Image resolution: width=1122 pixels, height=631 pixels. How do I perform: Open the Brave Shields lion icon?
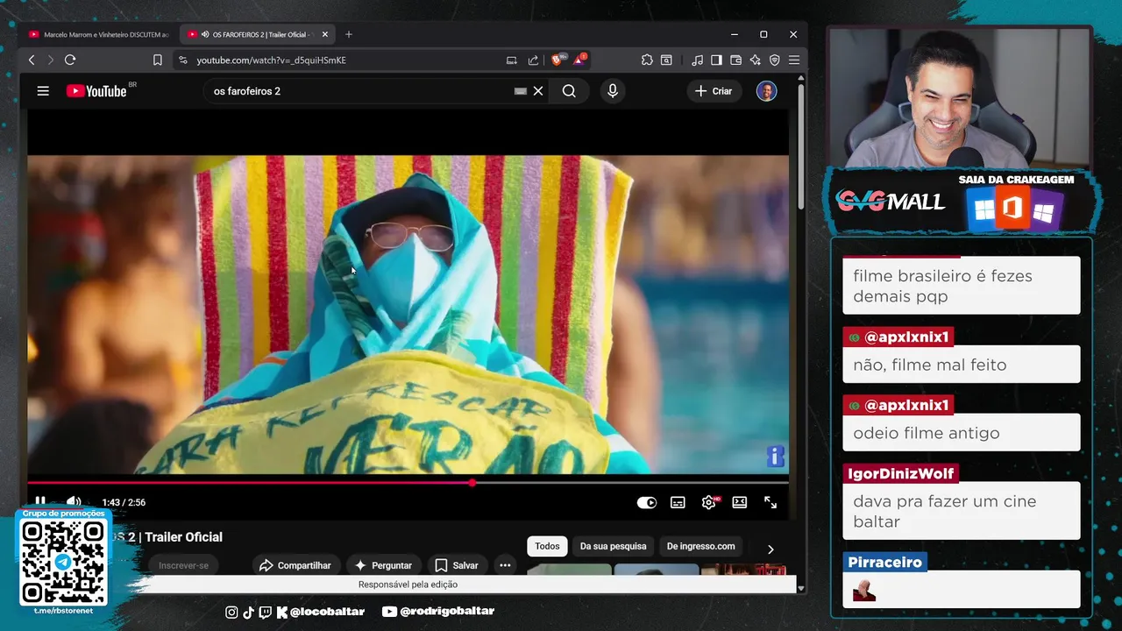557,60
